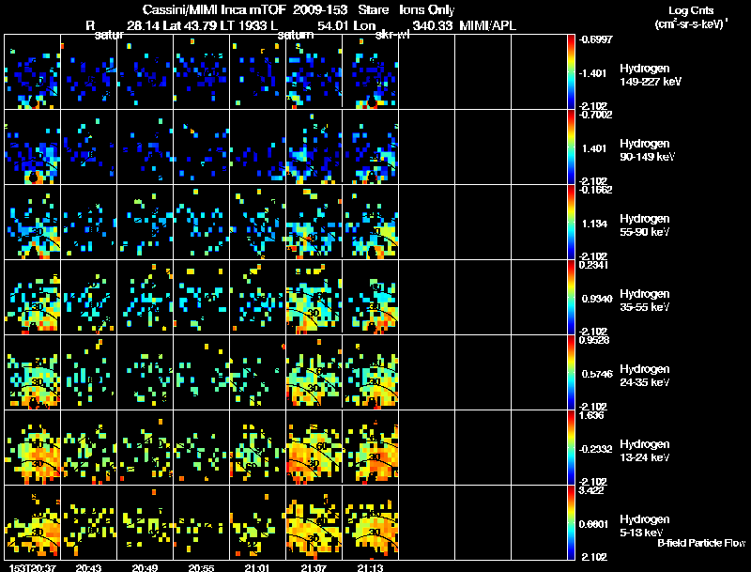Click the '0.9528' colorbar value
This screenshot has width=751, height=572.
[x=595, y=340]
